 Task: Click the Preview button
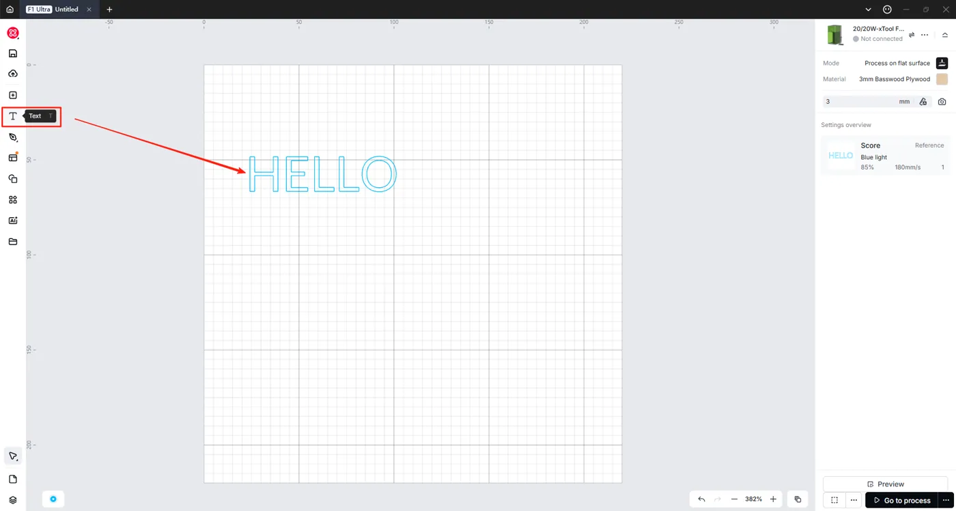tap(885, 484)
